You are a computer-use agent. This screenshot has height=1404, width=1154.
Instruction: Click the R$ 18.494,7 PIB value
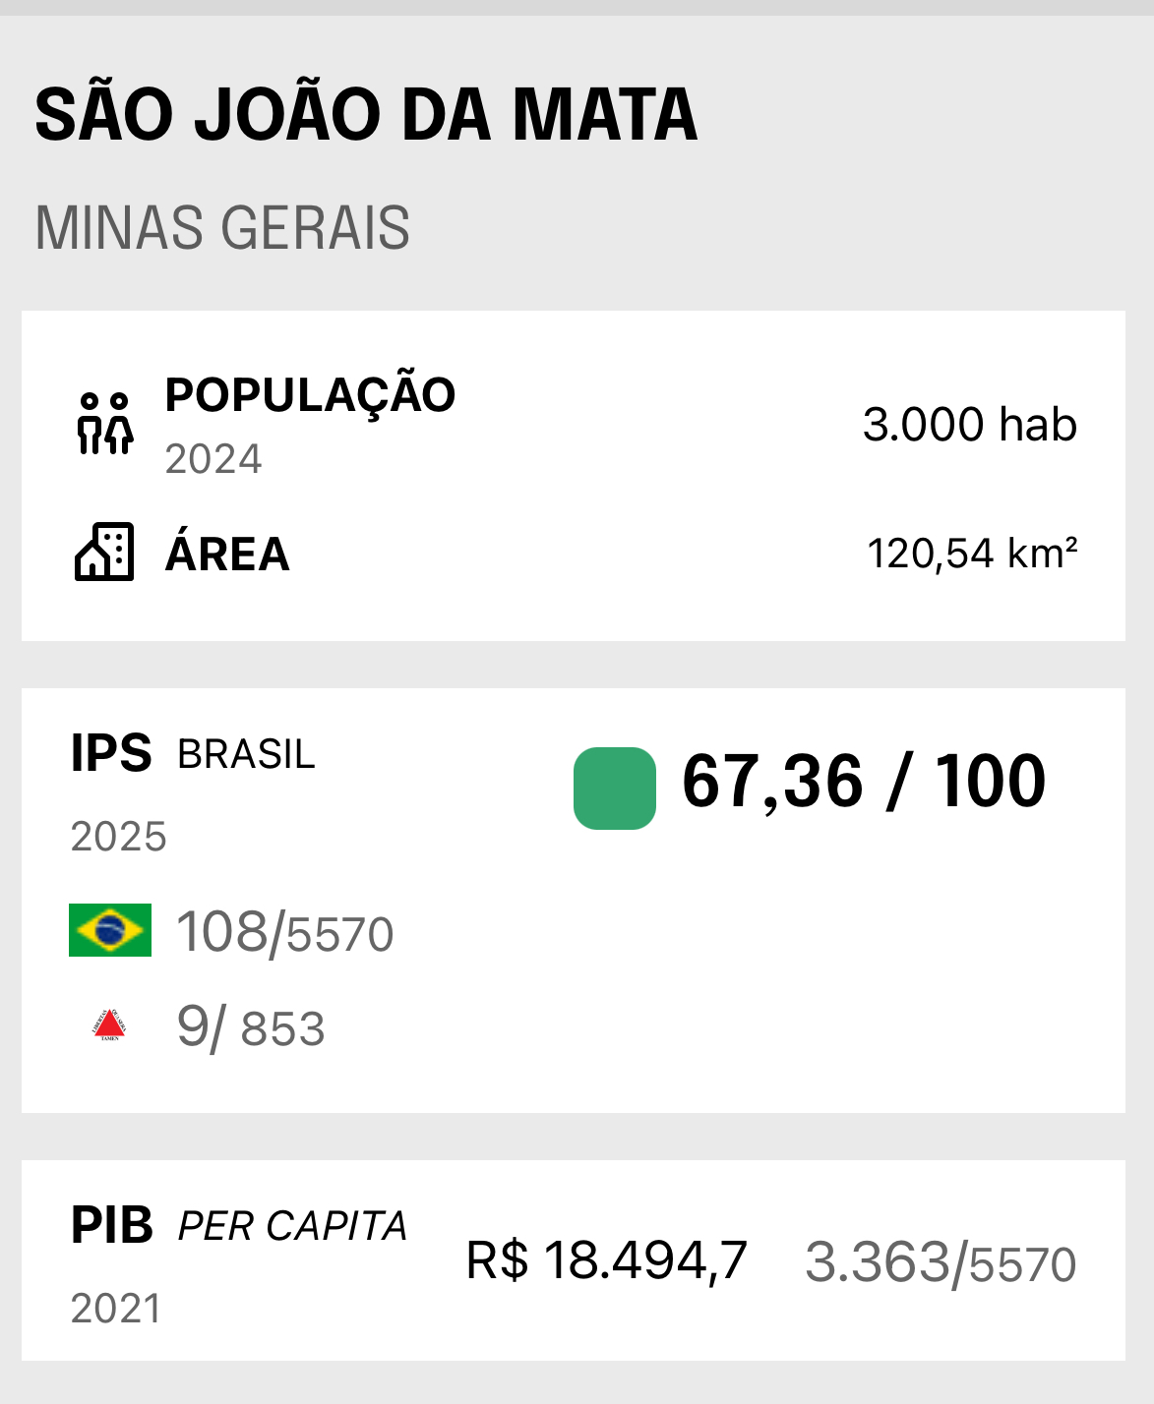(606, 1260)
